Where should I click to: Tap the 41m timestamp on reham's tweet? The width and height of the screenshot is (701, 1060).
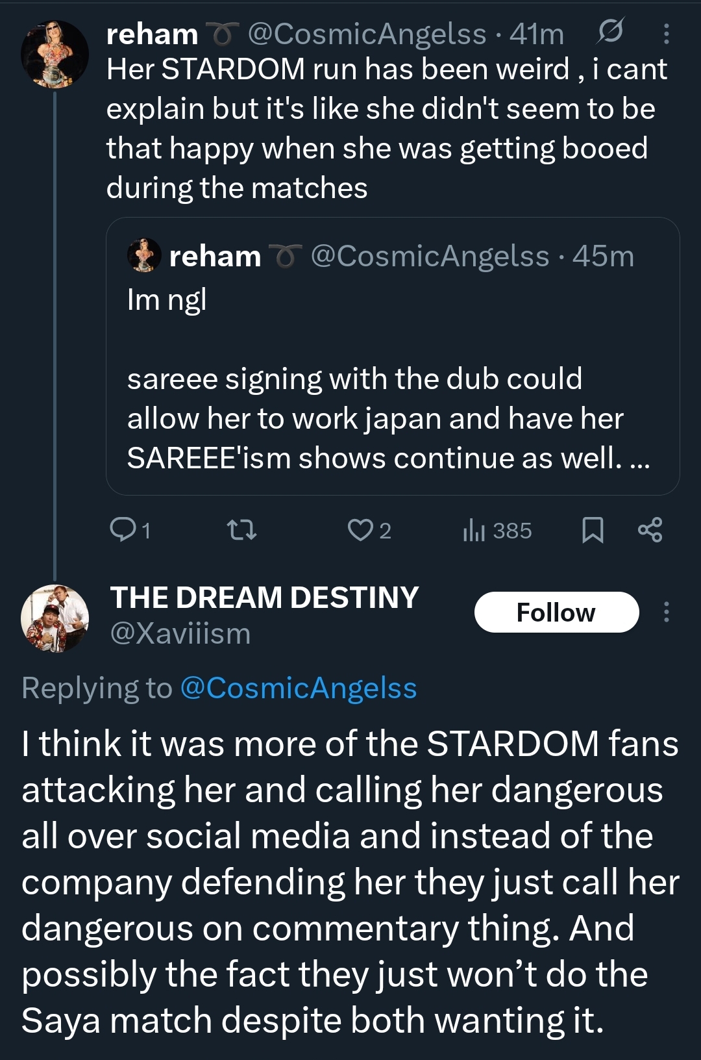[x=537, y=34]
